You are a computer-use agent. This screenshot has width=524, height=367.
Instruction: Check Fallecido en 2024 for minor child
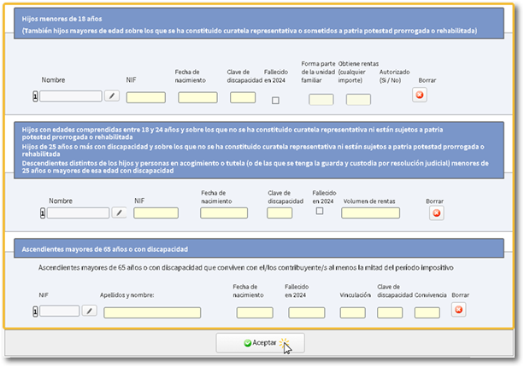[275, 101]
